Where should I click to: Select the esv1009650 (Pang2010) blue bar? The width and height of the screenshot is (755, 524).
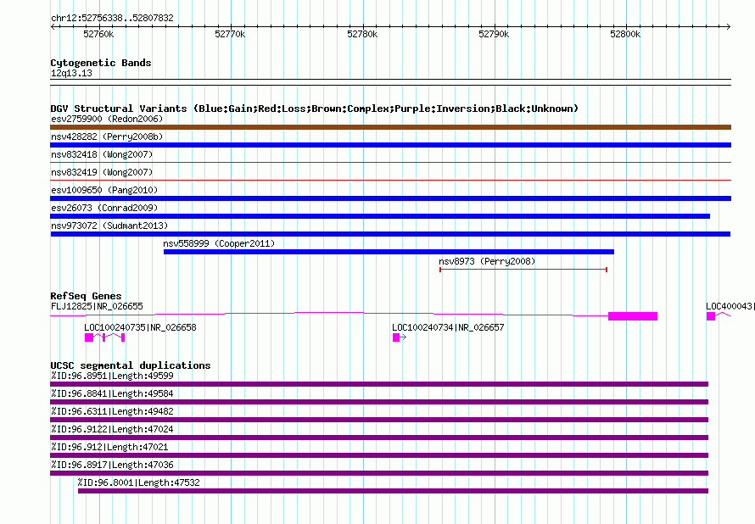click(x=390, y=198)
